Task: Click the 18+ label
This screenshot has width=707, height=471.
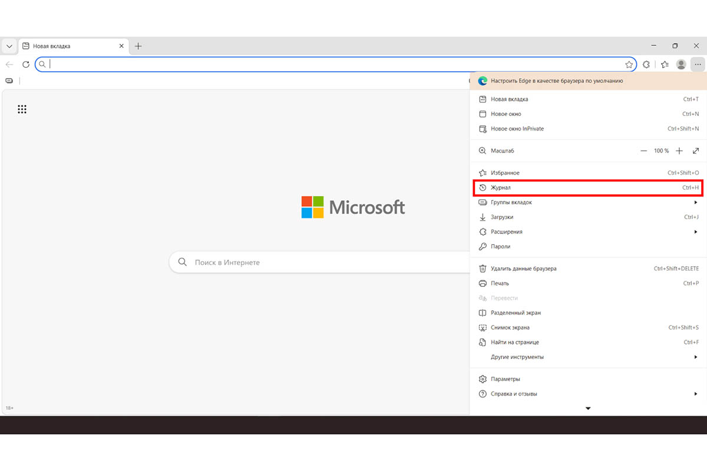Action: tap(9, 408)
